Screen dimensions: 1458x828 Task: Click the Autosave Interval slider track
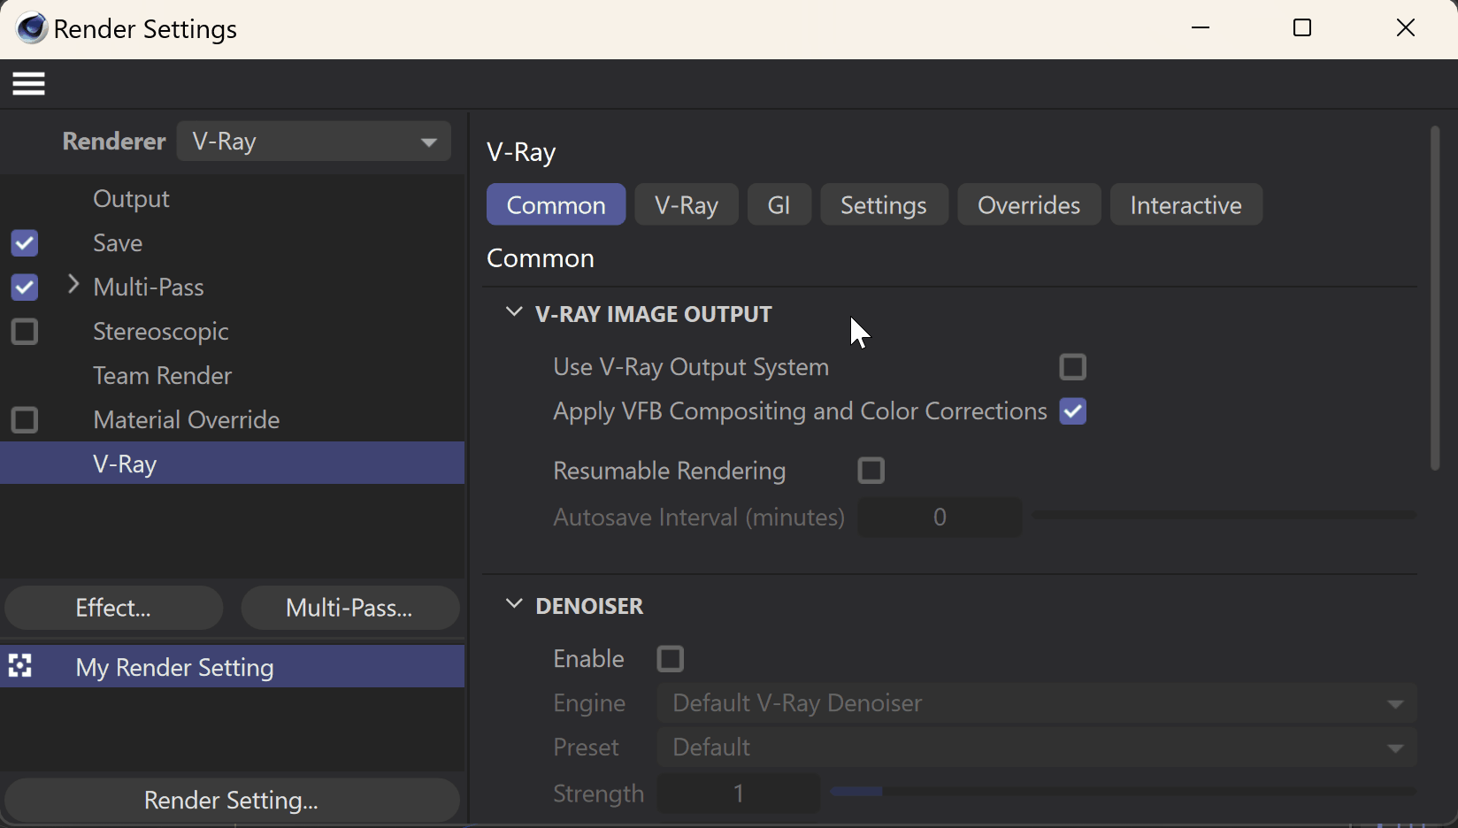click(x=1224, y=515)
